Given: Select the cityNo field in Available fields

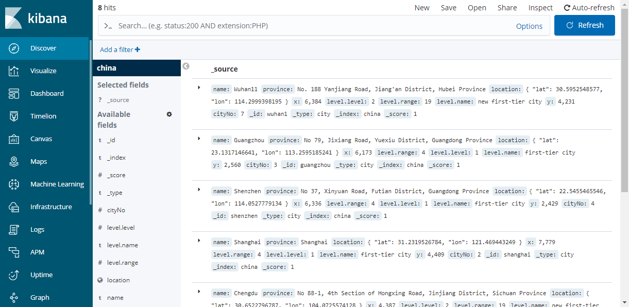Looking at the screenshot, I should tap(116, 210).
